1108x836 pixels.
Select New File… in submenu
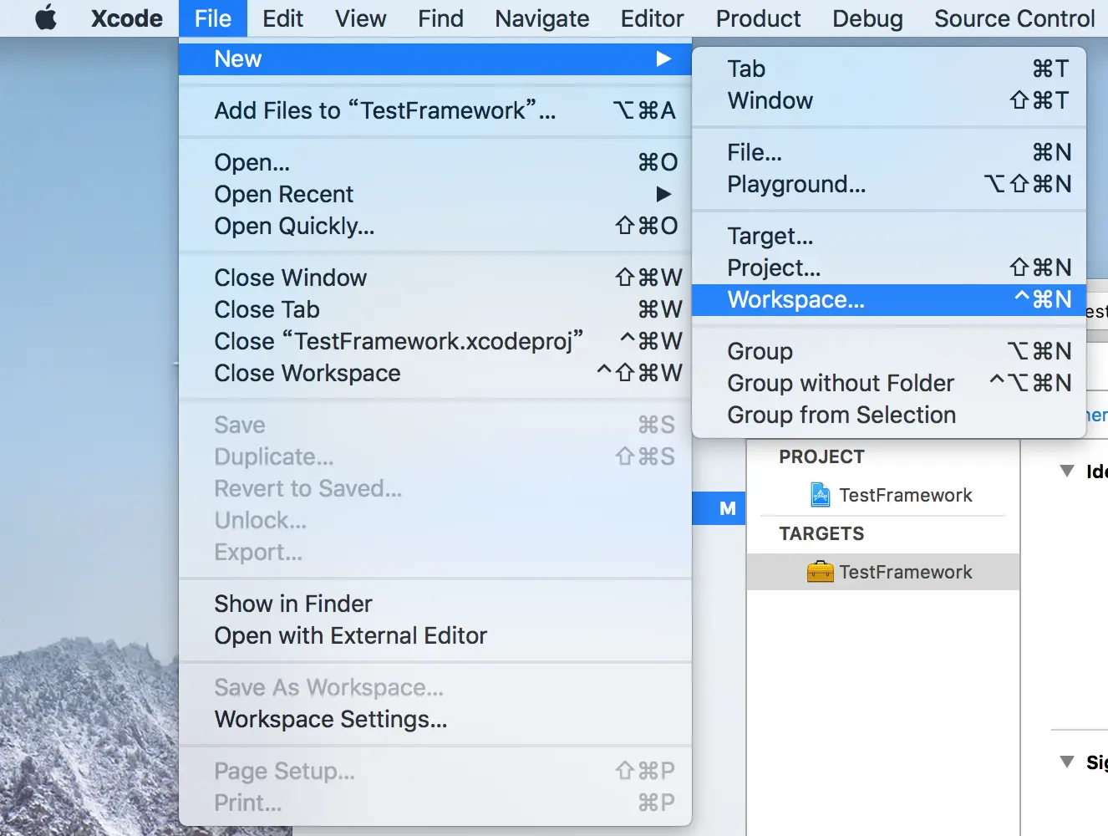pos(889,152)
